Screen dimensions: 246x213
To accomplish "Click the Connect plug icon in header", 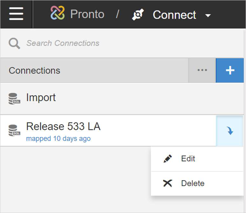I will (138, 15).
